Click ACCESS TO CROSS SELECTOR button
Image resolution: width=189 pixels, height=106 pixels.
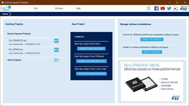pyautogui.click(x=91, y=74)
